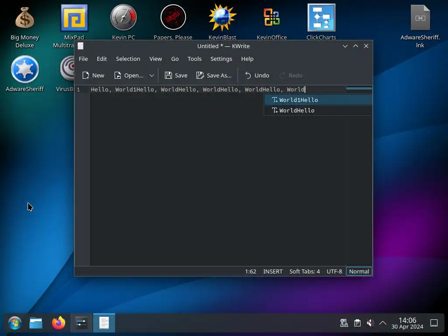The height and width of the screenshot is (336, 448).
Task: Click the KWrite document icon in title bar
Action: [x=80, y=46]
